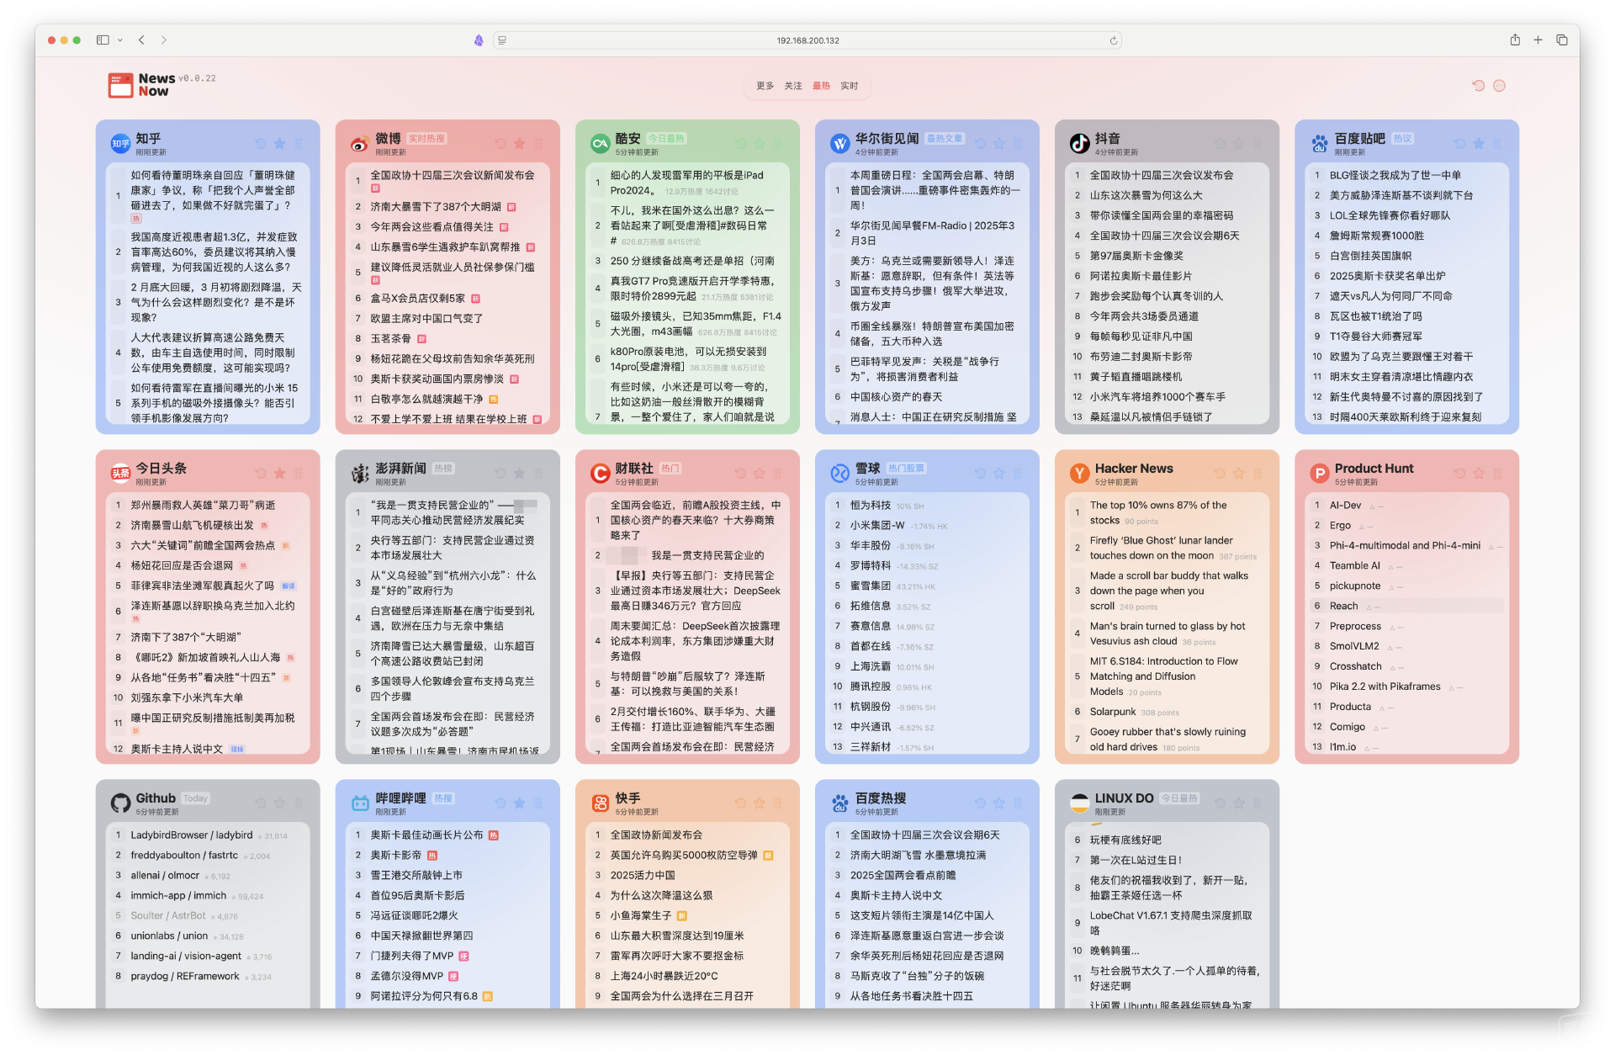Open a new Safari tab with plus
The width and height of the screenshot is (1615, 1055).
click(x=1538, y=40)
